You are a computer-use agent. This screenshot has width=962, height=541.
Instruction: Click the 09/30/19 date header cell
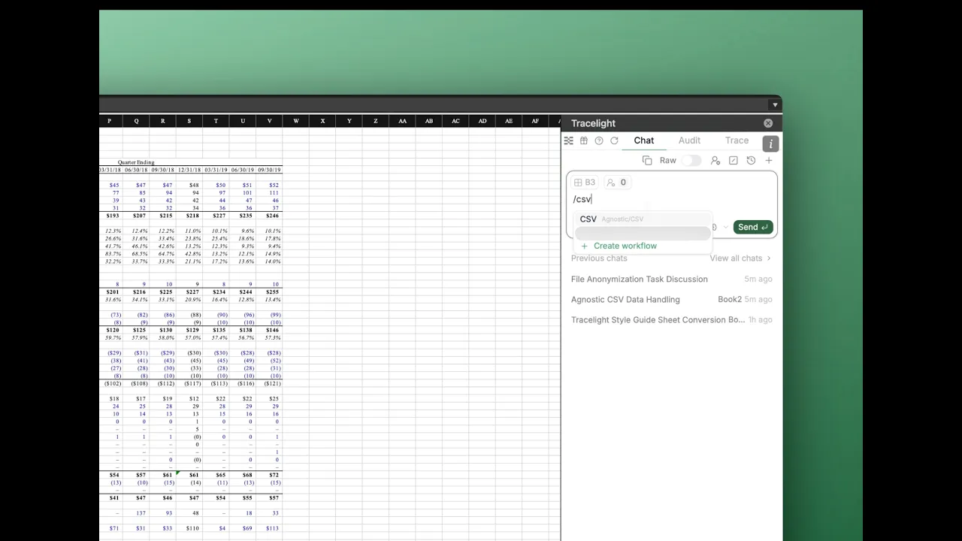coord(269,170)
